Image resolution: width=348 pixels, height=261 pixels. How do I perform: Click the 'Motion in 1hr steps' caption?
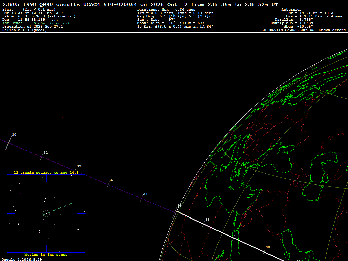click(46, 254)
